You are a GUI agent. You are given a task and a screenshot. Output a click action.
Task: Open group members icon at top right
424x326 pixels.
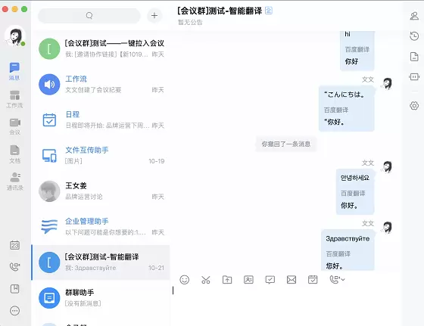coord(414,16)
